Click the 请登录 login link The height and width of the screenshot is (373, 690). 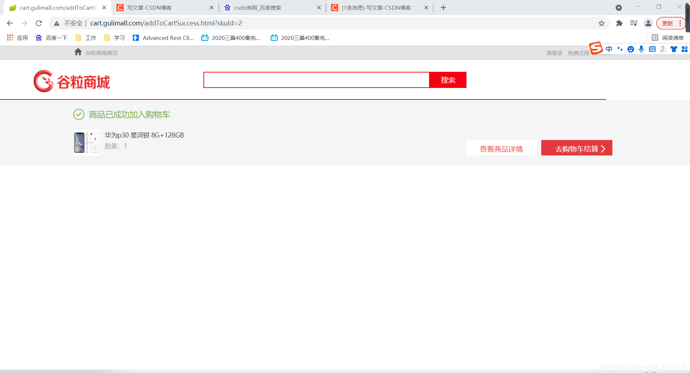554,53
